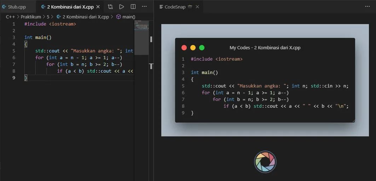This screenshot has height=181, width=376.
Task: Close the 2 Kombinasi dari X.cpp tab
Action: (98, 7)
